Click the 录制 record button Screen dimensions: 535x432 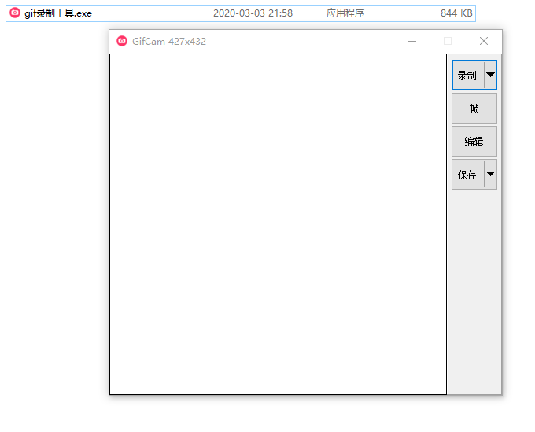click(x=468, y=76)
